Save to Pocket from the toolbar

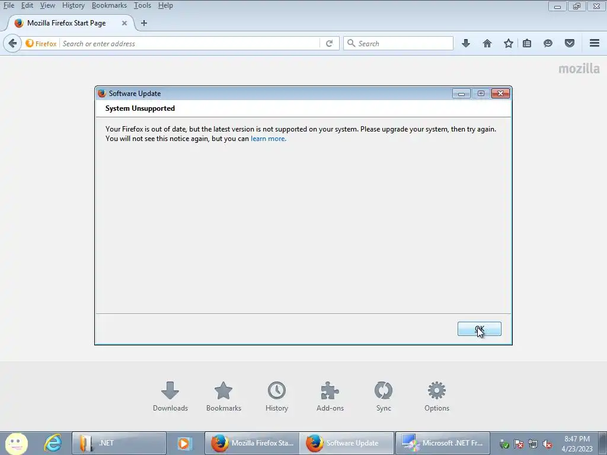click(x=570, y=43)
